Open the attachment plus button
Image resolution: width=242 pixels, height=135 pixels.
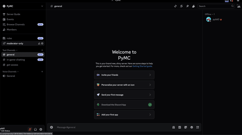(51, 127)
